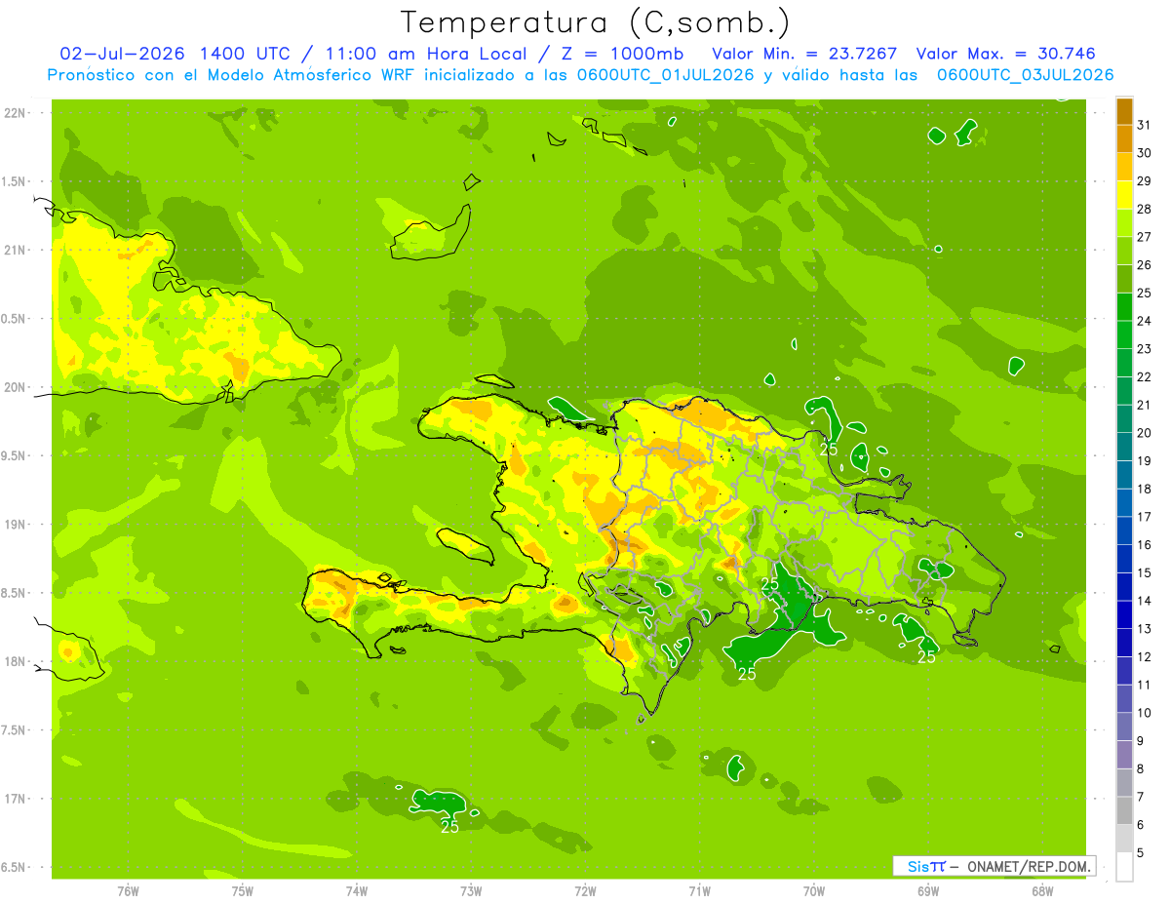
Task: Click the color bar segment between 28 and 29
Action: coord(1124,194)
